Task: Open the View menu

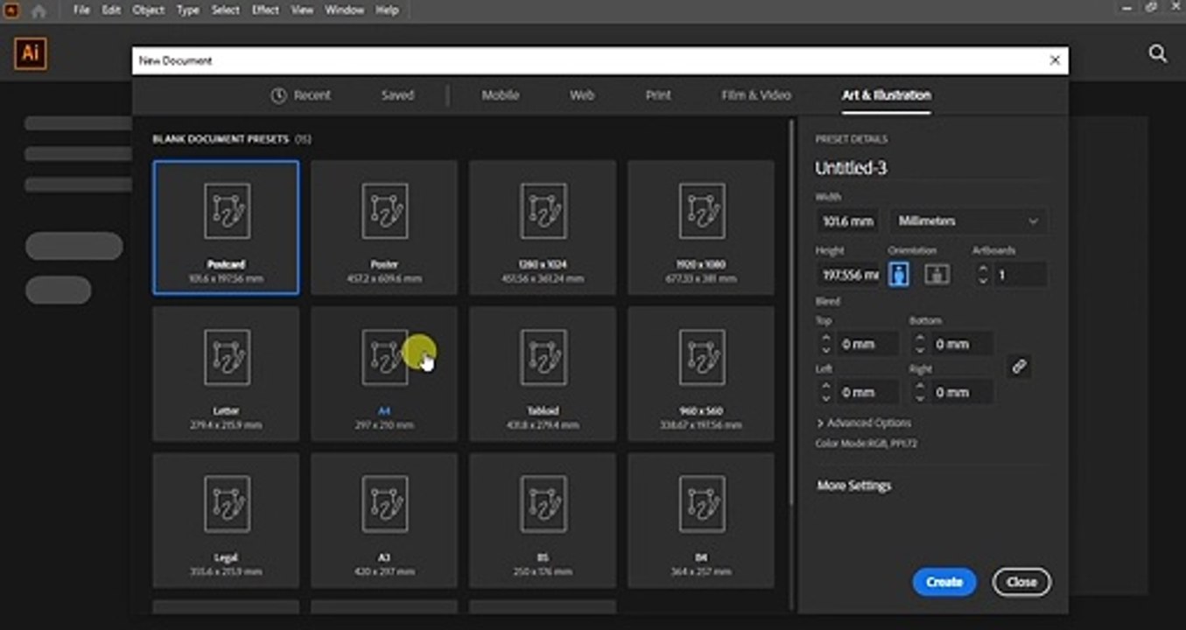Action: [302, 10]
